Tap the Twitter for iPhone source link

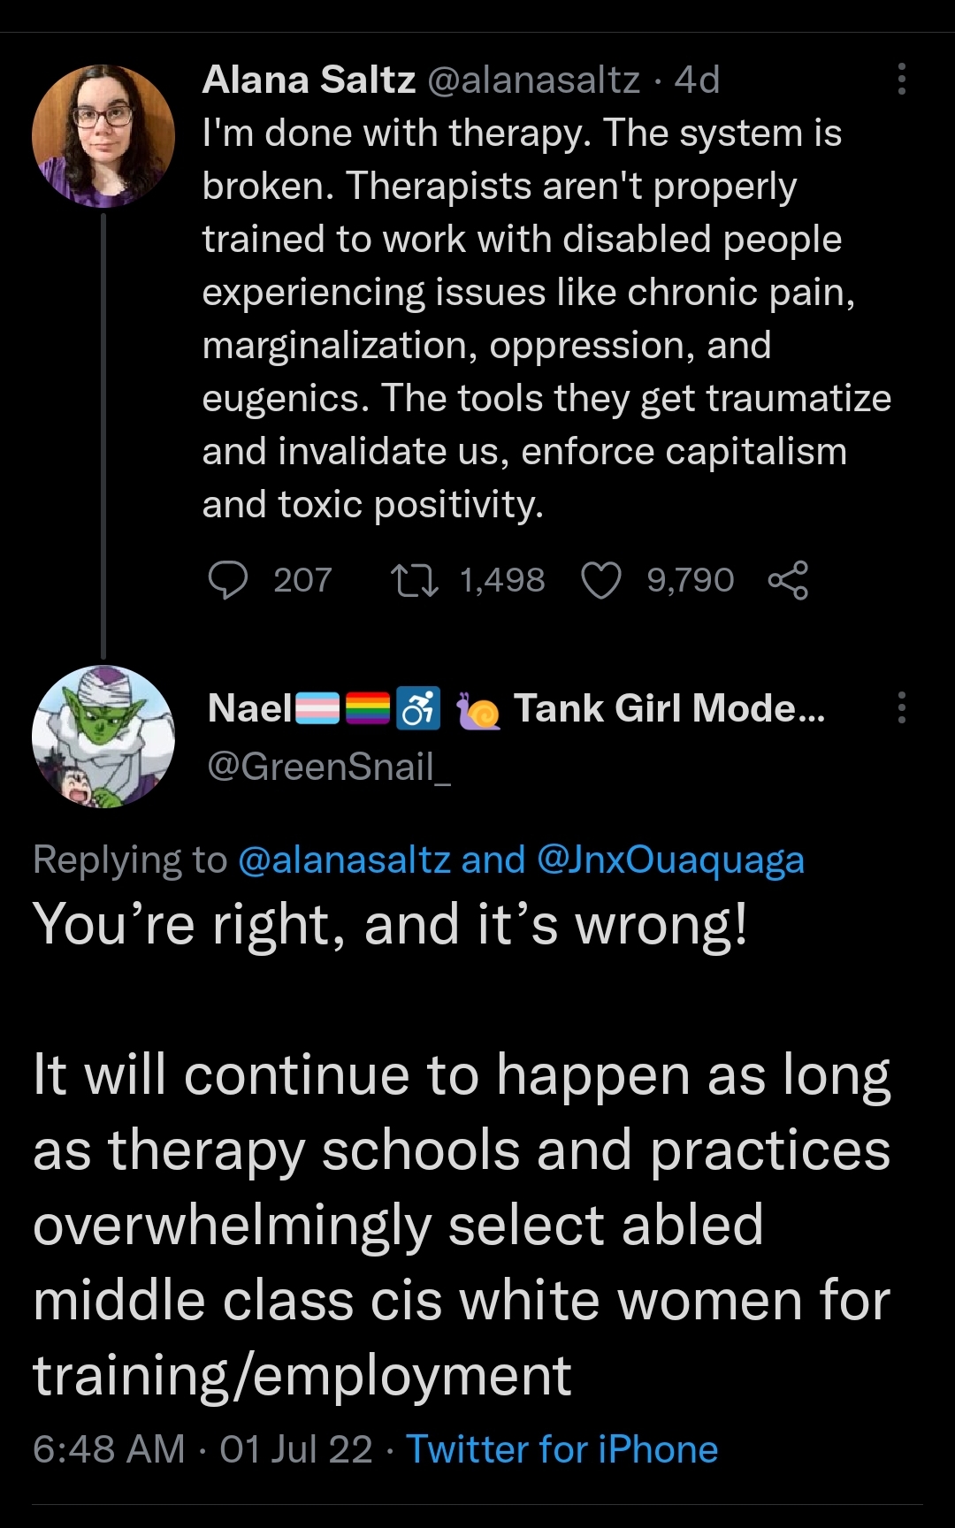562,1450
